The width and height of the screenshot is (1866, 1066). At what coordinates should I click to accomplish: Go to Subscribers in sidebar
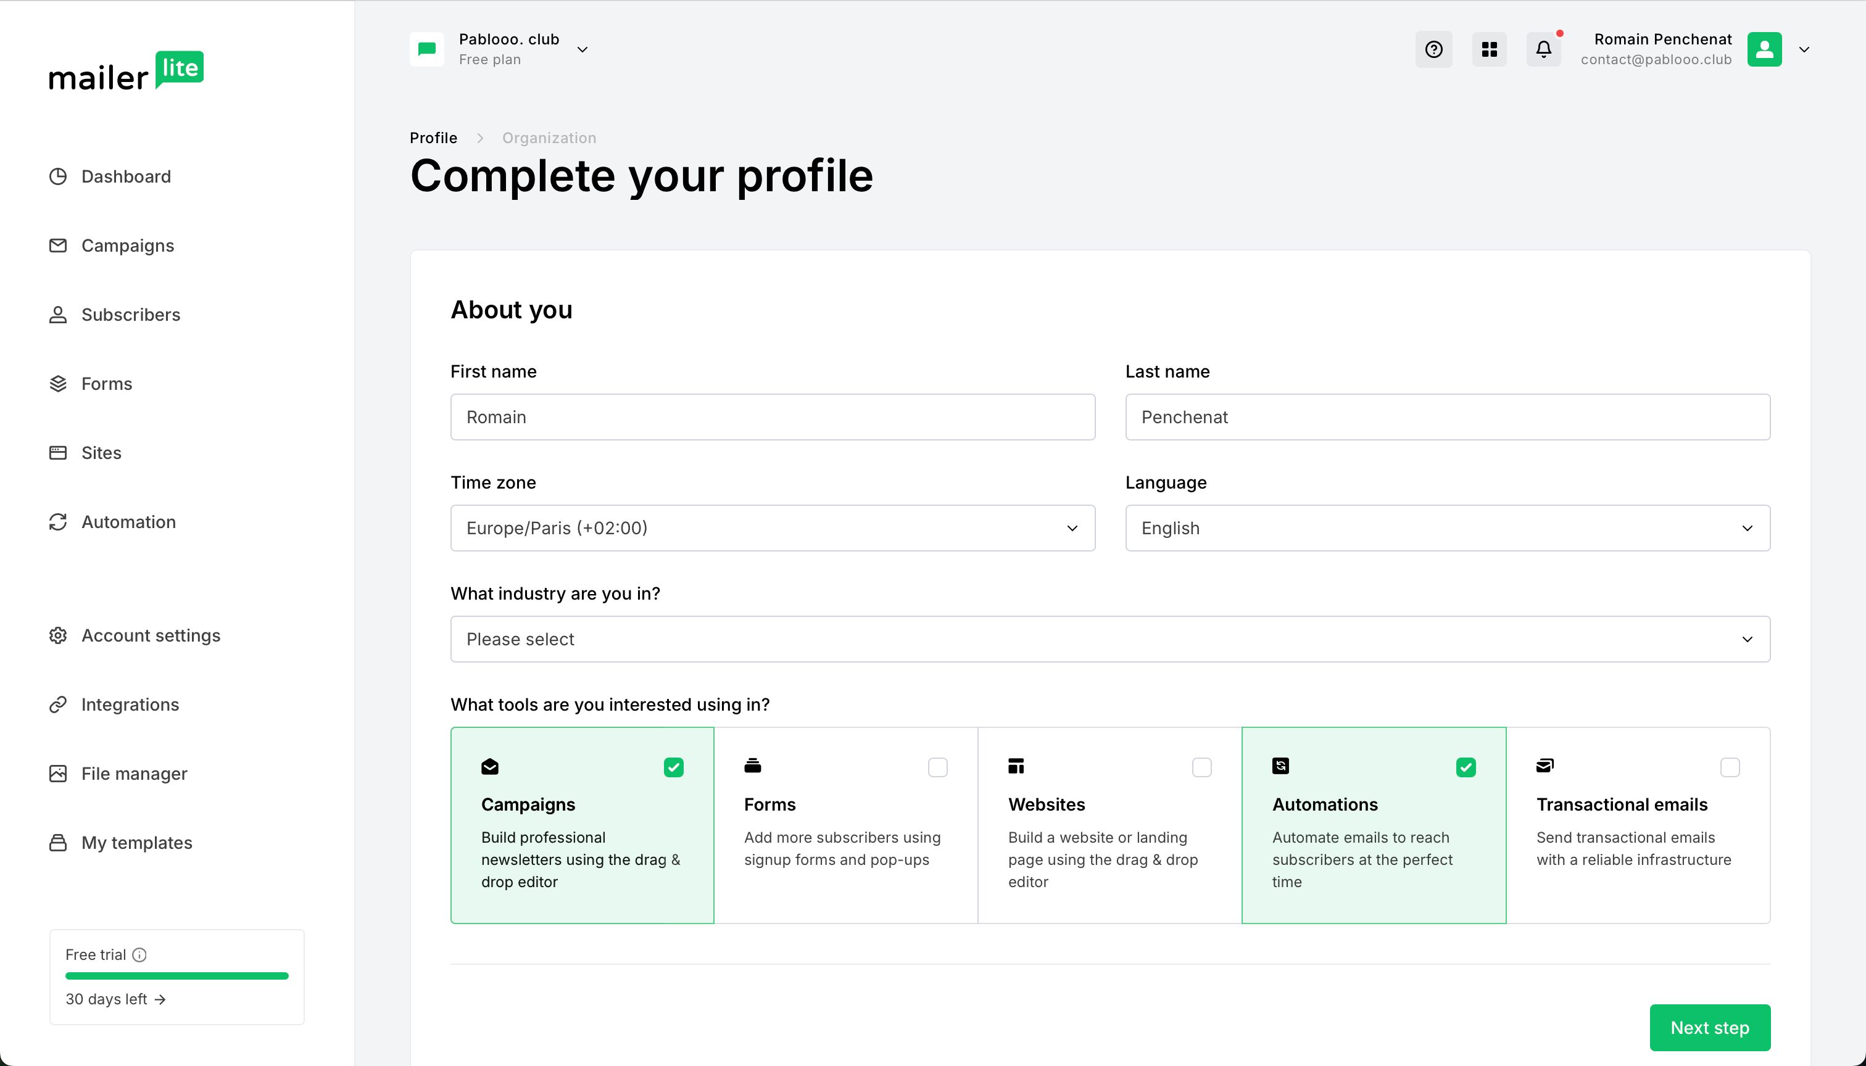130,315
